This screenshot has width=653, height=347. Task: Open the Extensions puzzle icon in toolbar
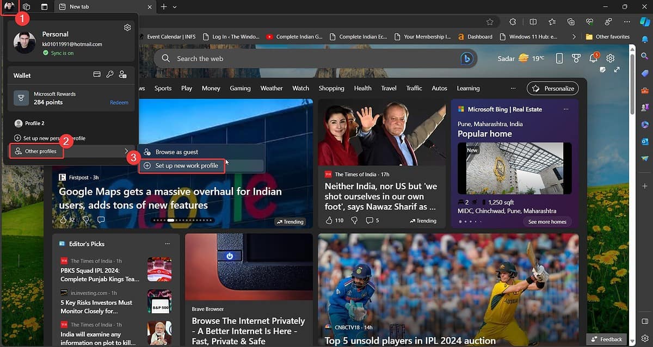tap(513, 22)
